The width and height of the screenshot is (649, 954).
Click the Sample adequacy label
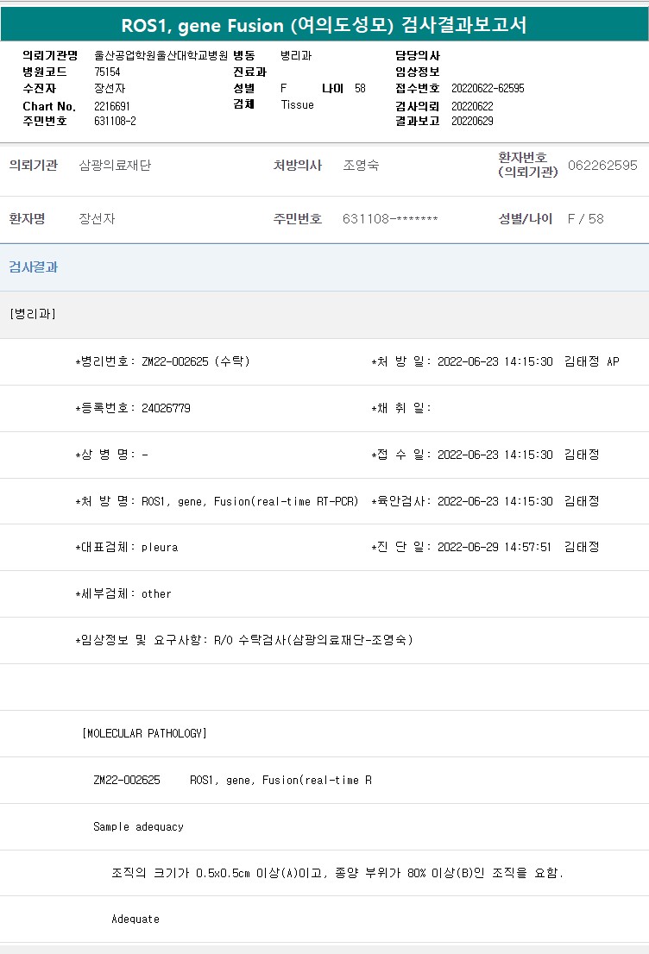coord(138,826)
